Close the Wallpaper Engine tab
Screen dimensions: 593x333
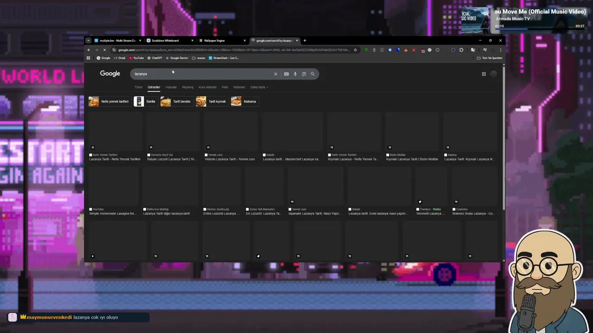(x=245, y=40)
